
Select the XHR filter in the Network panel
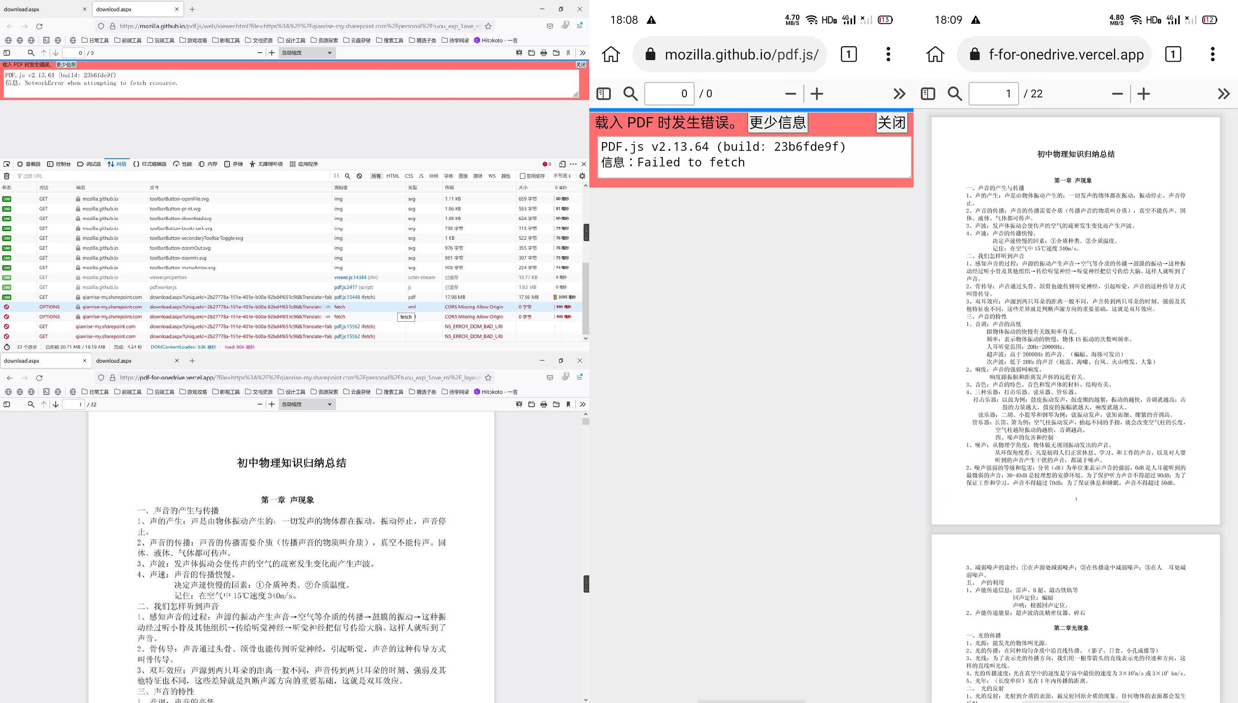433,176
